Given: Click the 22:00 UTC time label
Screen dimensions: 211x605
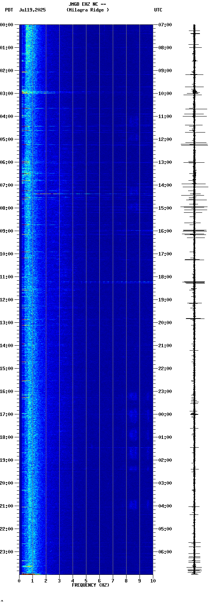Looking at the screenshot, I should (165, 369).
